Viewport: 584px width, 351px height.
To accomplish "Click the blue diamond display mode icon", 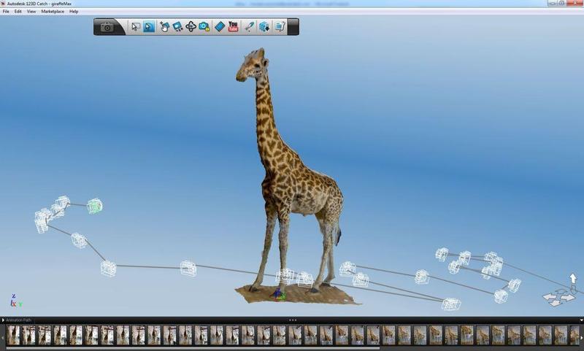I will 220,26.
